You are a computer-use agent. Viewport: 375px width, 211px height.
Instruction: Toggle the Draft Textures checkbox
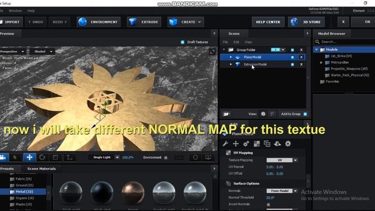pyautogui.click(x=182, y=42)
